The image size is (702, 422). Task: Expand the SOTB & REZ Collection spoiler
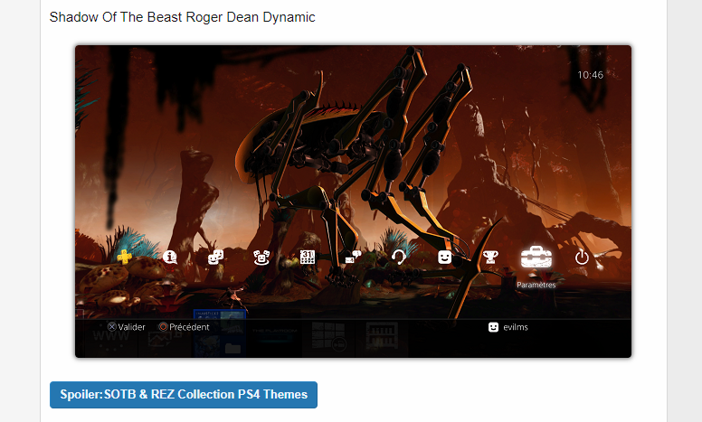click(x=184, y=395)
